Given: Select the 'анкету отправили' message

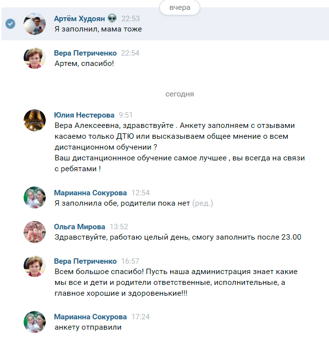Looking at the screenshot, I should tap(88, 327).
